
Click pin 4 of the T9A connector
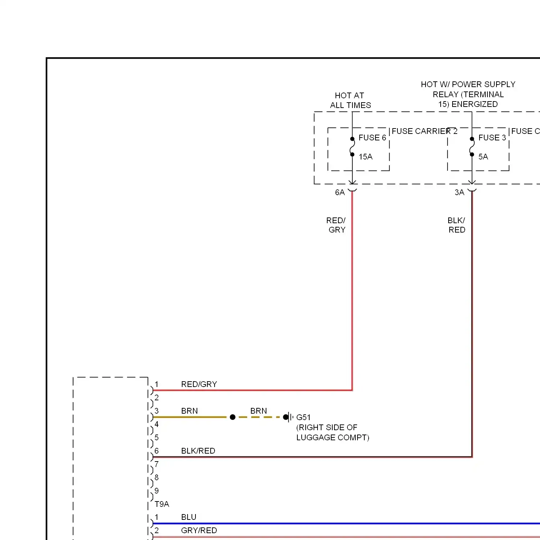(156, 424)
